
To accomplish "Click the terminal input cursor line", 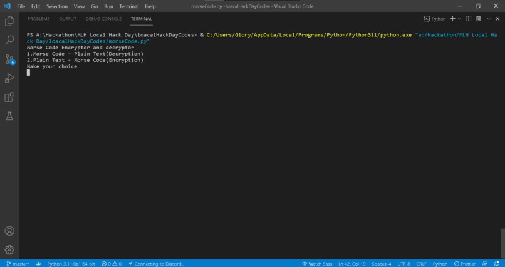I will [28, 73].
